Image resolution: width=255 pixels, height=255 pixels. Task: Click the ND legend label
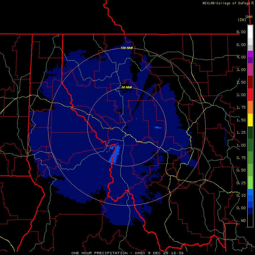tap(243, 221)
